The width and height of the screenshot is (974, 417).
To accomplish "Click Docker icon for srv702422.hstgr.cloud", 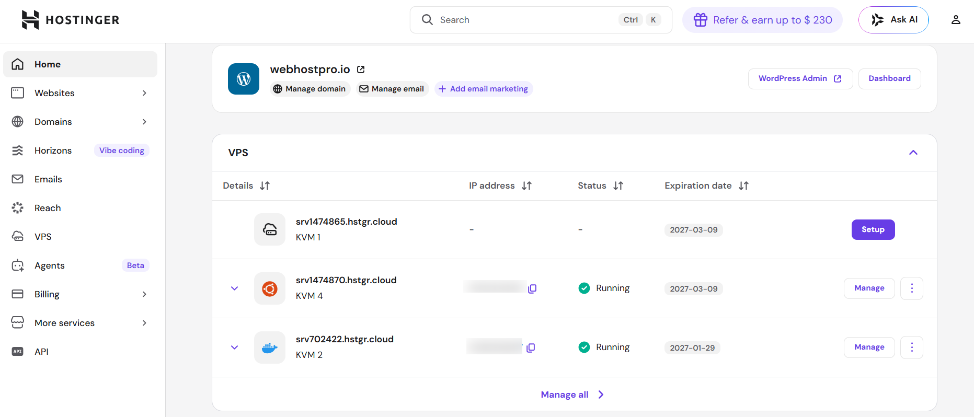I will tap(270, 348).
